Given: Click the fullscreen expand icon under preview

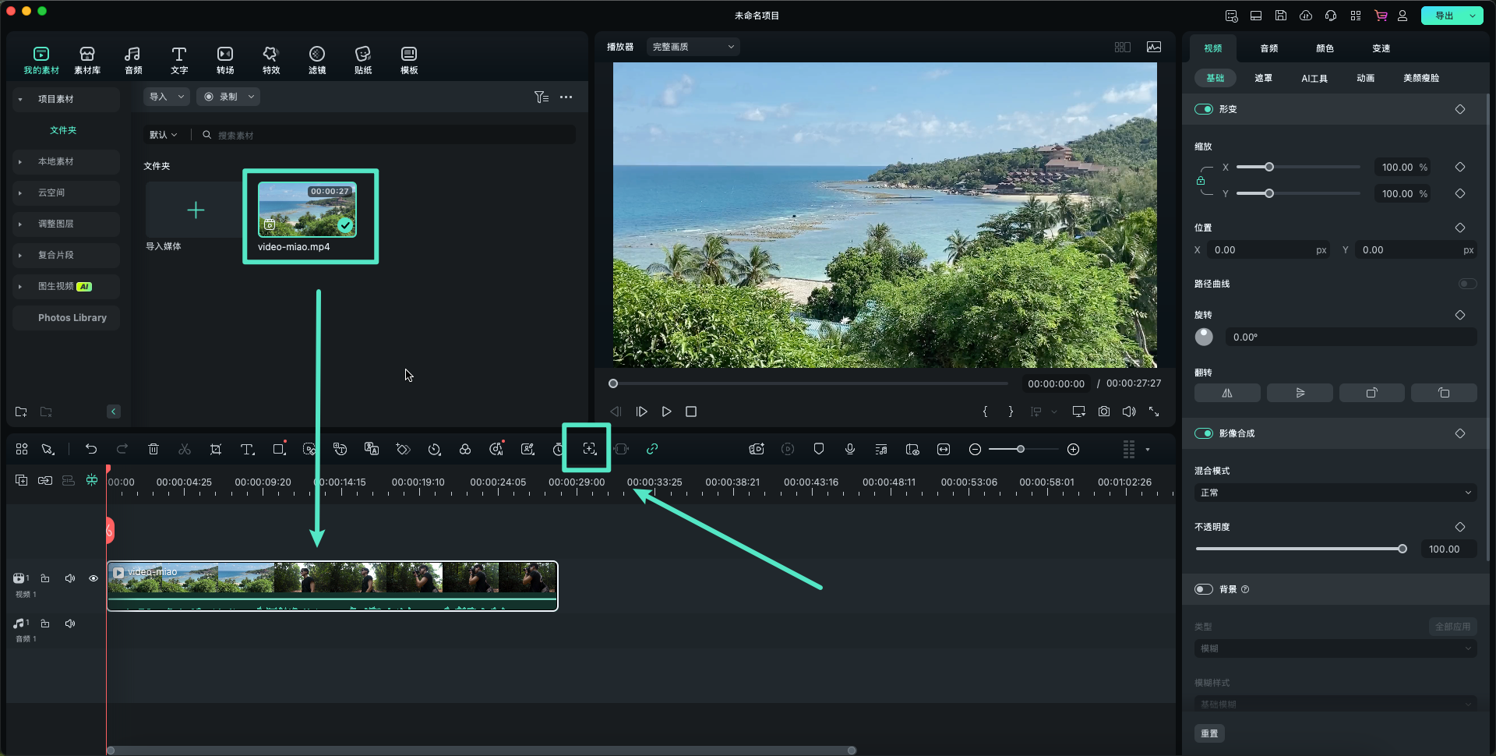Looking at the screenshot, I should (x=1154, y=412).
